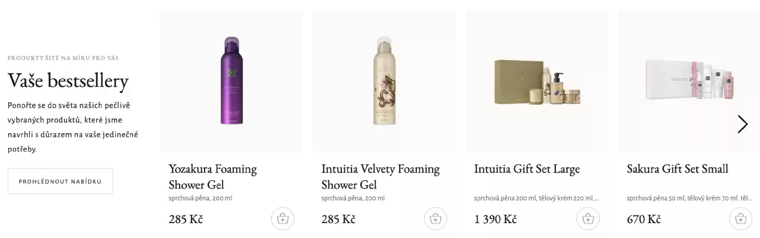The image size is (760, 238).
Task: Click the Prohlédnout nabídku button
Action: (60, 181)
